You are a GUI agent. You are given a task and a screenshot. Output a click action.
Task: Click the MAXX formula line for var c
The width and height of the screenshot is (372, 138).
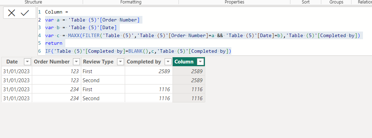(x=202, y=35)
